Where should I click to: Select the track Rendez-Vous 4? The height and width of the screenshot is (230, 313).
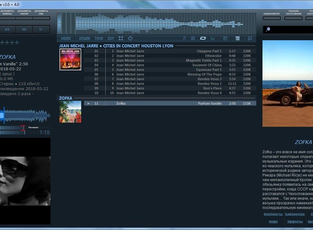(170, 93)
